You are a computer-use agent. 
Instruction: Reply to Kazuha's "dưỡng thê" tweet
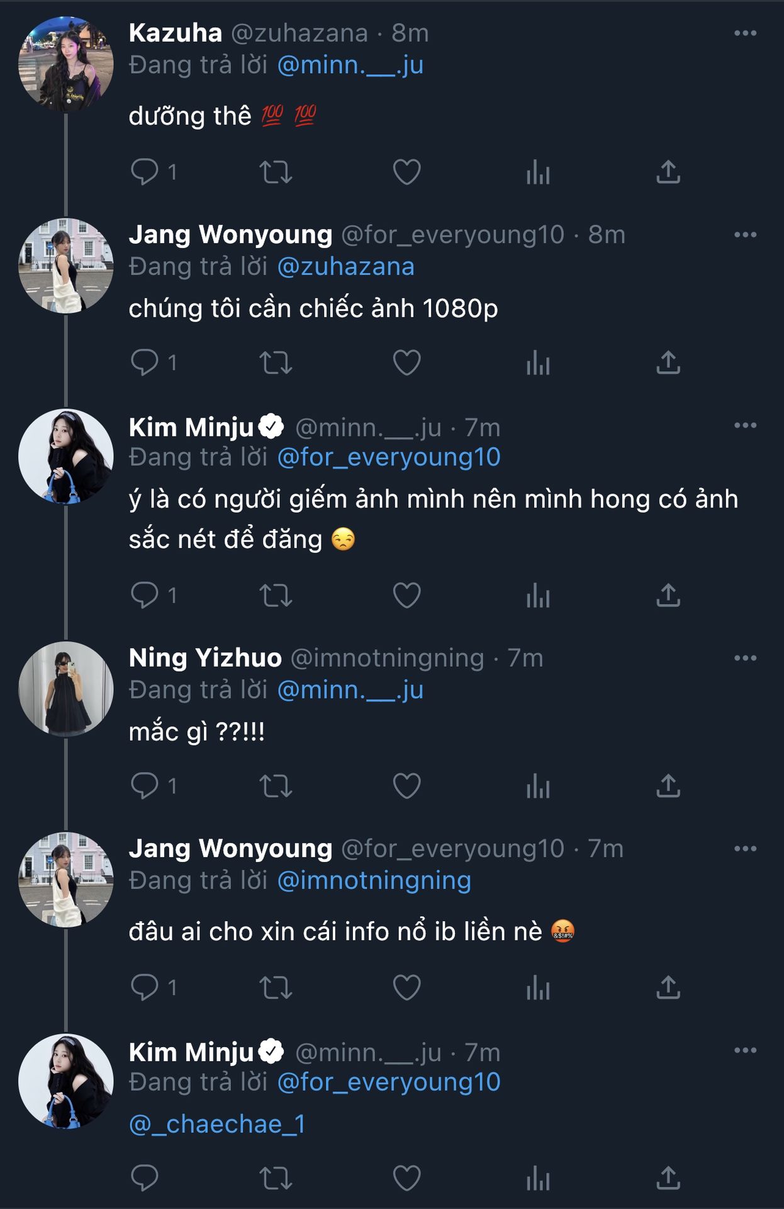144,172
